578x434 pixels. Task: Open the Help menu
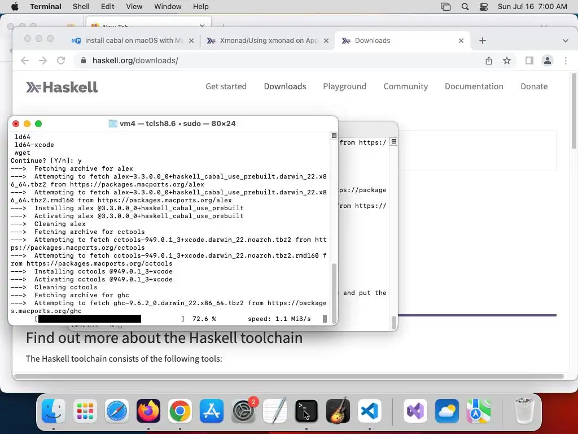[201, 7]
